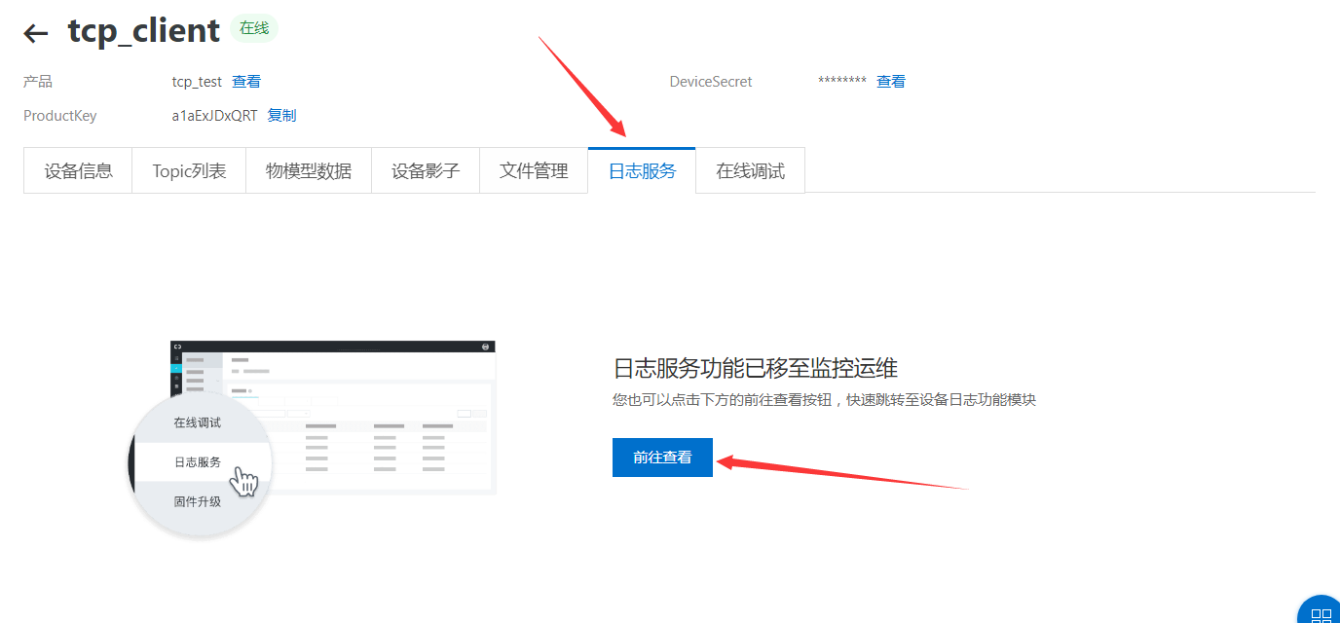Click the tcp_client device title text
The image size is (1340, 623).
click(142, 30)
